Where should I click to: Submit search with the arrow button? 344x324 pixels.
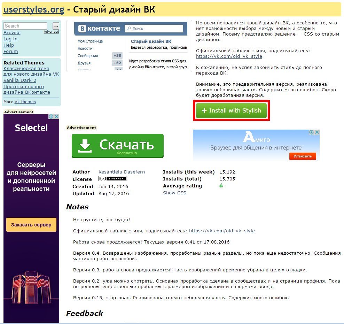point(56,26)
